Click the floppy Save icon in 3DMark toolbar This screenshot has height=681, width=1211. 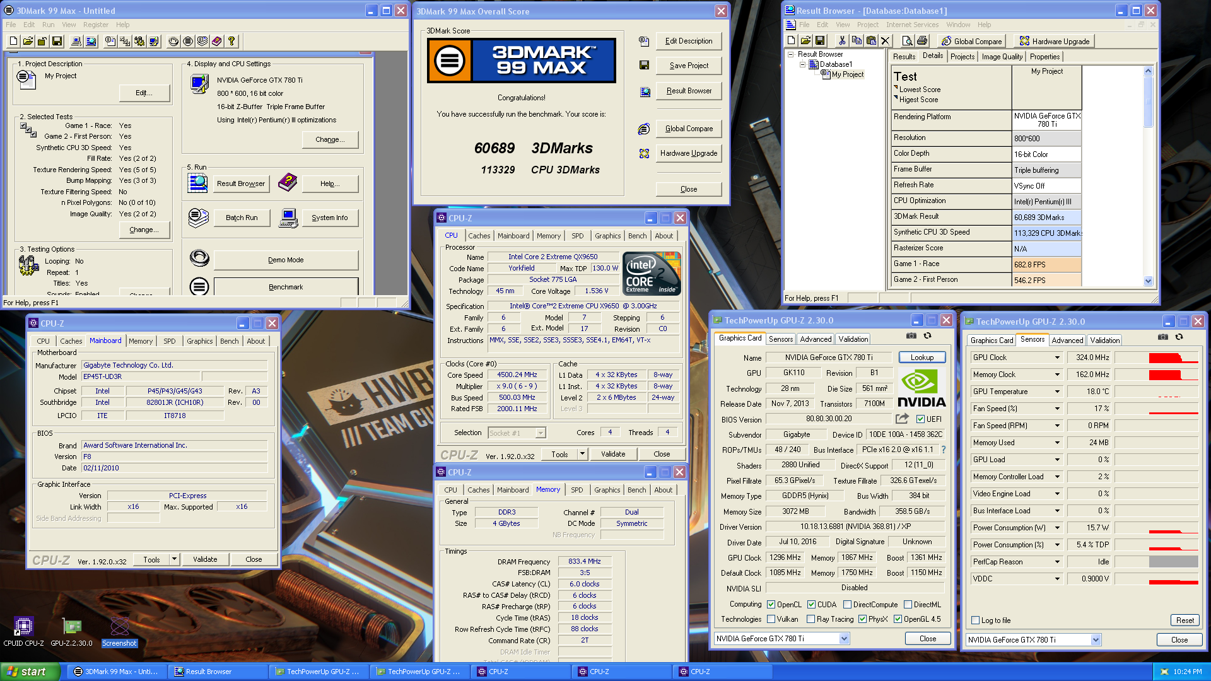coord(57,42)
